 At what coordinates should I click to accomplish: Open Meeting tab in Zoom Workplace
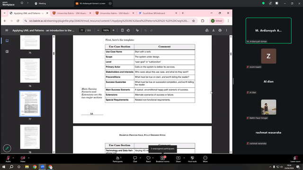pos(40,3)
